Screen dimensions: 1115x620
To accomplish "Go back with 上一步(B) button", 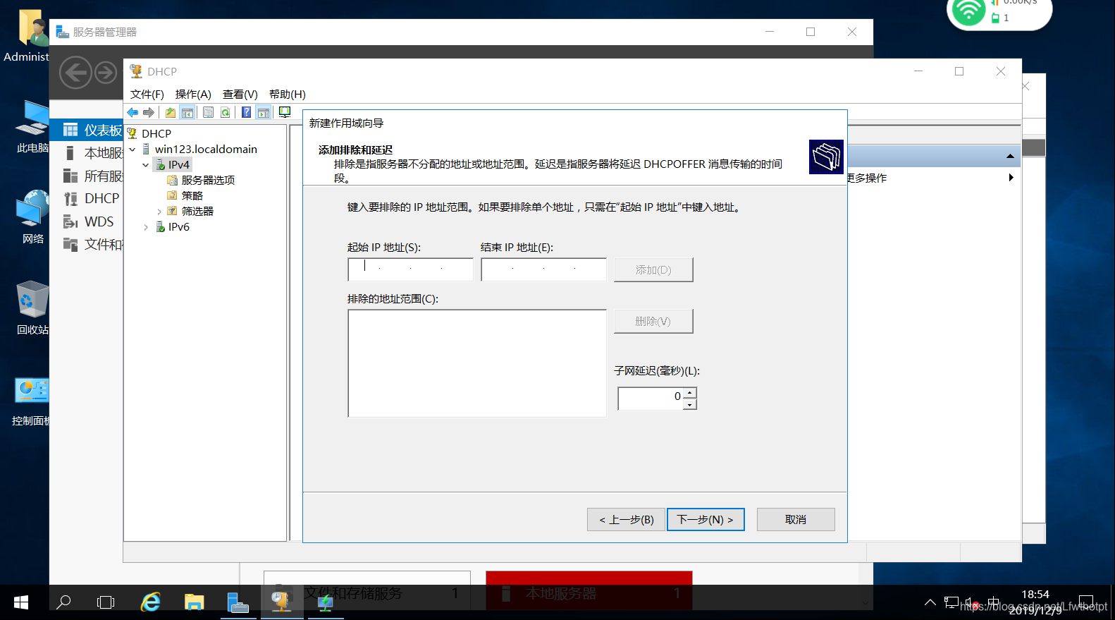I will tap(626, 519).
